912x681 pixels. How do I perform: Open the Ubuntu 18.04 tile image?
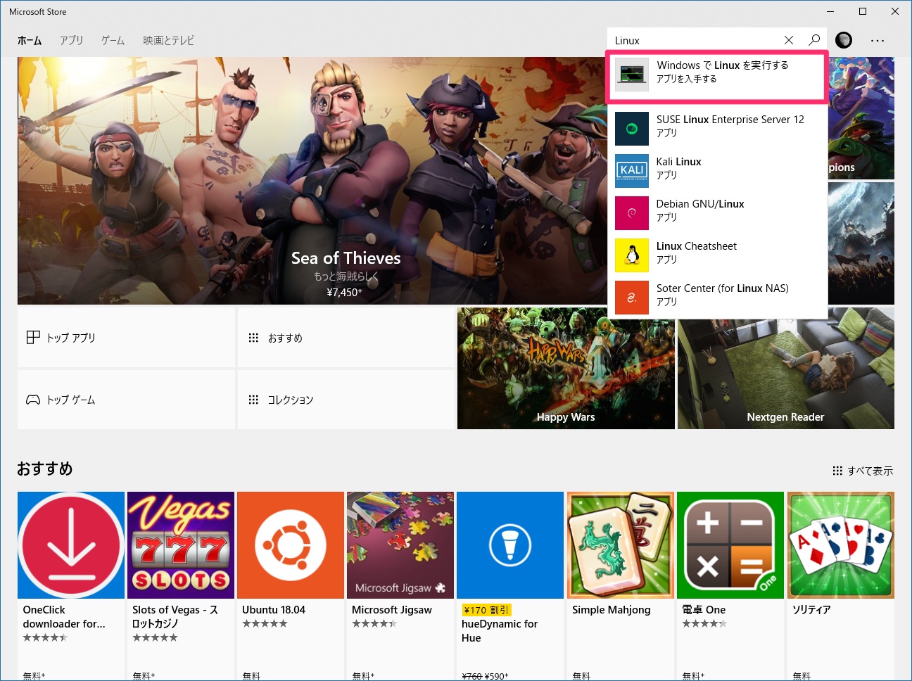point(291,545)
